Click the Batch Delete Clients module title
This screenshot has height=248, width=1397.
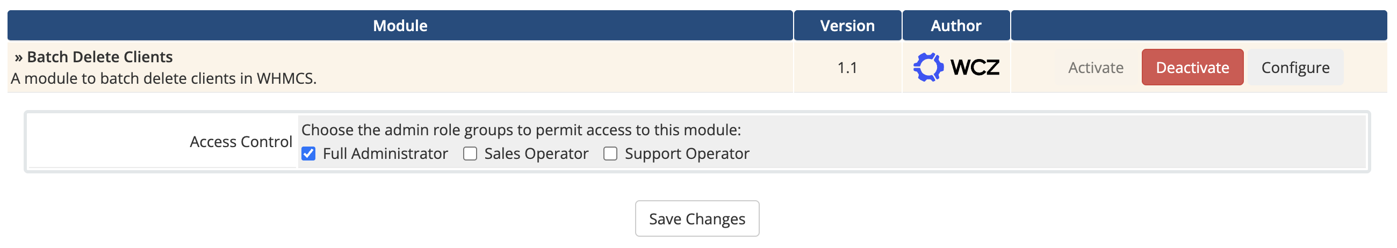point(100,57)
